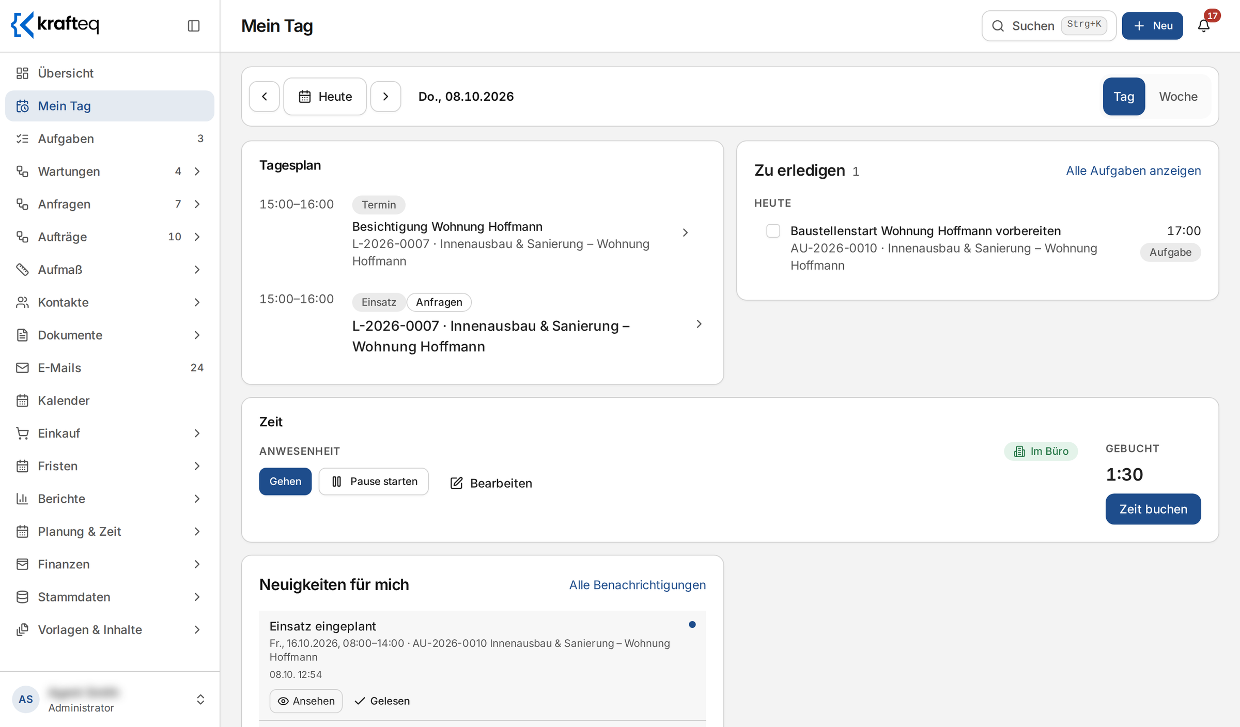This screenshot has height=727, width=1240.
Task: Expand the Aufträge submenu chevron
Action: point(197,237)
